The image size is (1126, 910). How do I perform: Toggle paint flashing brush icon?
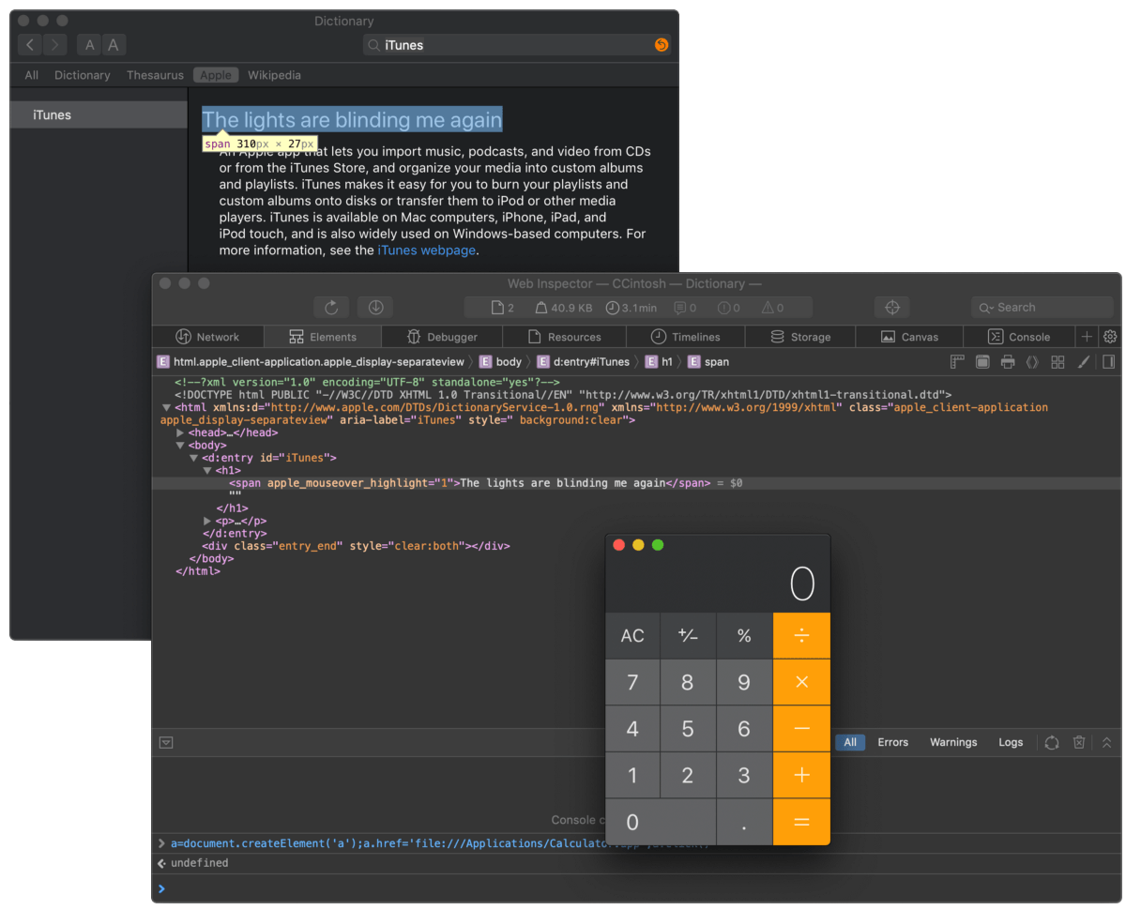point(1083,362)
